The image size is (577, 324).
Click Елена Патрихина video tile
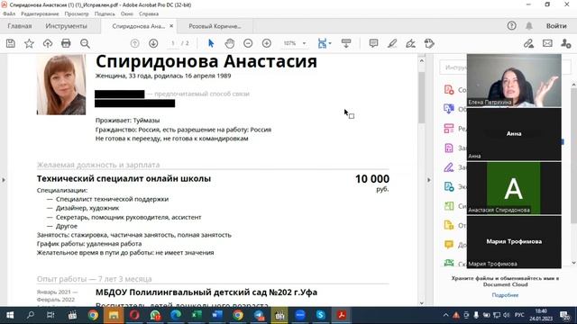click(514, 80)
